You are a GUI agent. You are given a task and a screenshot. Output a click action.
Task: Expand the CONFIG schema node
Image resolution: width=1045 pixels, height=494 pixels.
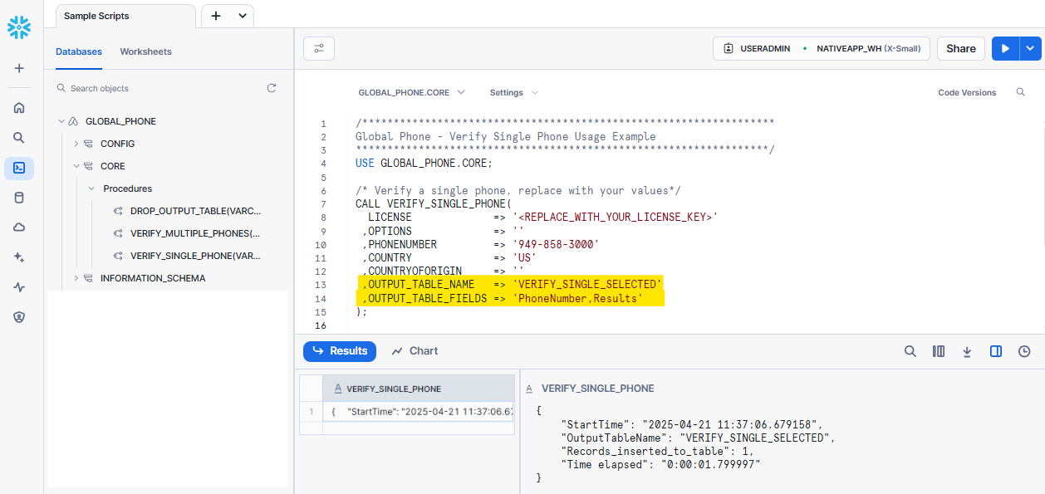pyautogui.click(x=76, y=144)
